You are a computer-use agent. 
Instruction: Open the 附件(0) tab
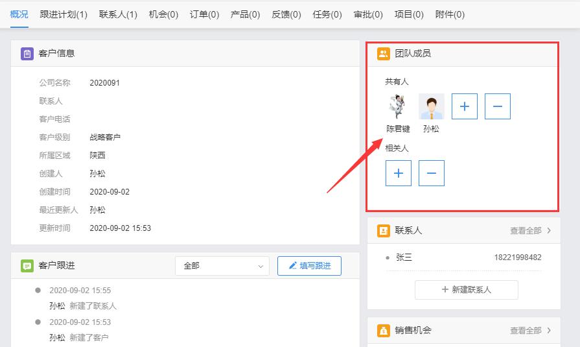[450, 14]
